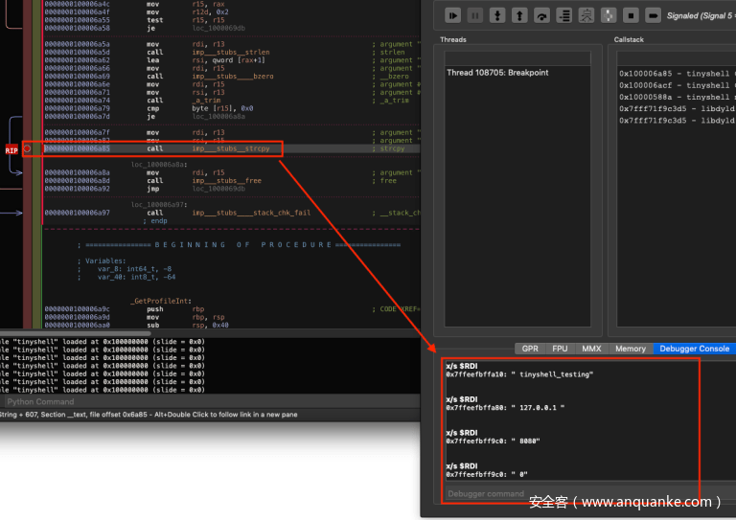Select the MMX tab
Image resolution: width=736 pixels, height=520 pixels.
tap(590, 349)
